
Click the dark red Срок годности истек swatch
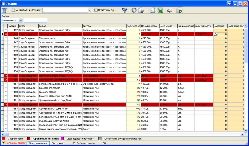(29, 139)
